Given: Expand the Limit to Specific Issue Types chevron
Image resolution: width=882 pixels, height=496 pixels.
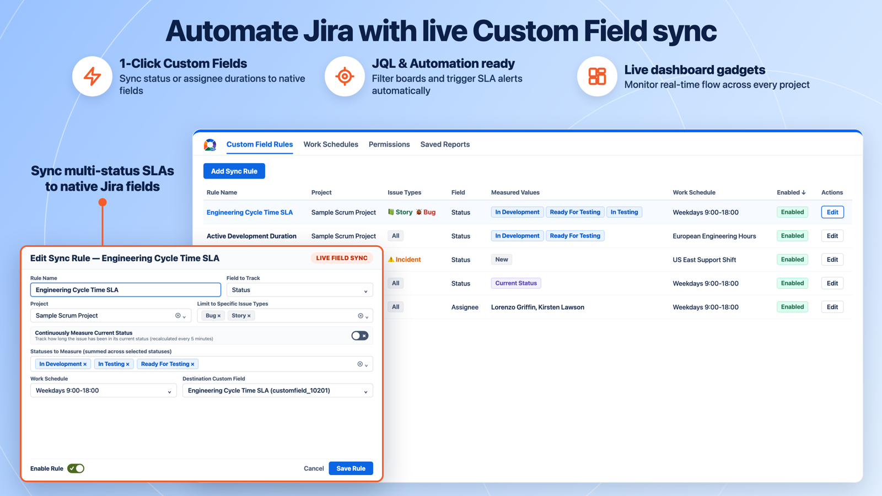Looking at the screenshot, I should pyautogui.click(x=367, y=316).
